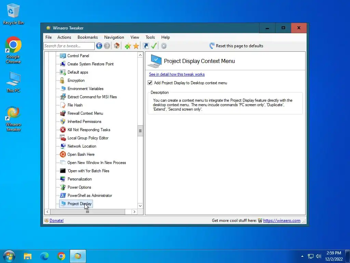
Task: Open the Tools menu
Action: click(x=150, y=37)
